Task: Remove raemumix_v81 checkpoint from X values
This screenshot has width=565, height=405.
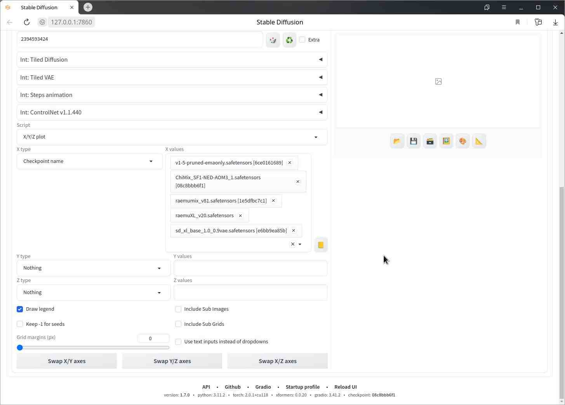Action: click(x=273, y=201)
